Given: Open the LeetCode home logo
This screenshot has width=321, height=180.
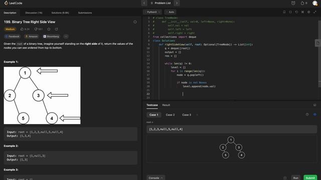Looking at the screenshot, I should click(14, 3).
